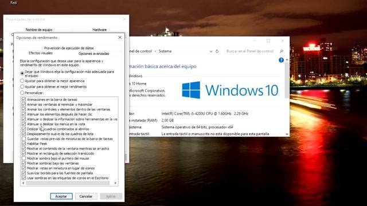Click the effects list scroll right arrow
Screen dimensions: 367x206
coord(115,183)
